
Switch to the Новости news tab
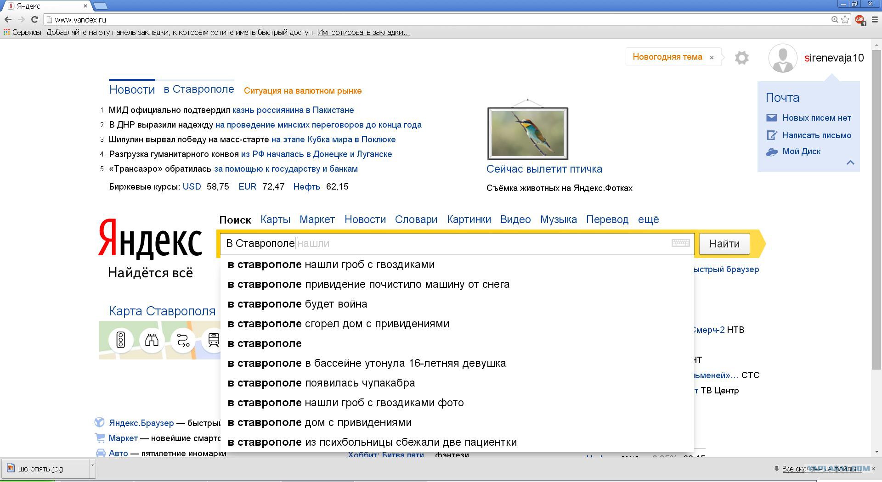click(132, 90)
